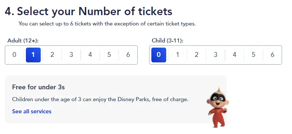The image size is (292, 134).
Task: Select 6 adult tickets
Action: (128, 55)
